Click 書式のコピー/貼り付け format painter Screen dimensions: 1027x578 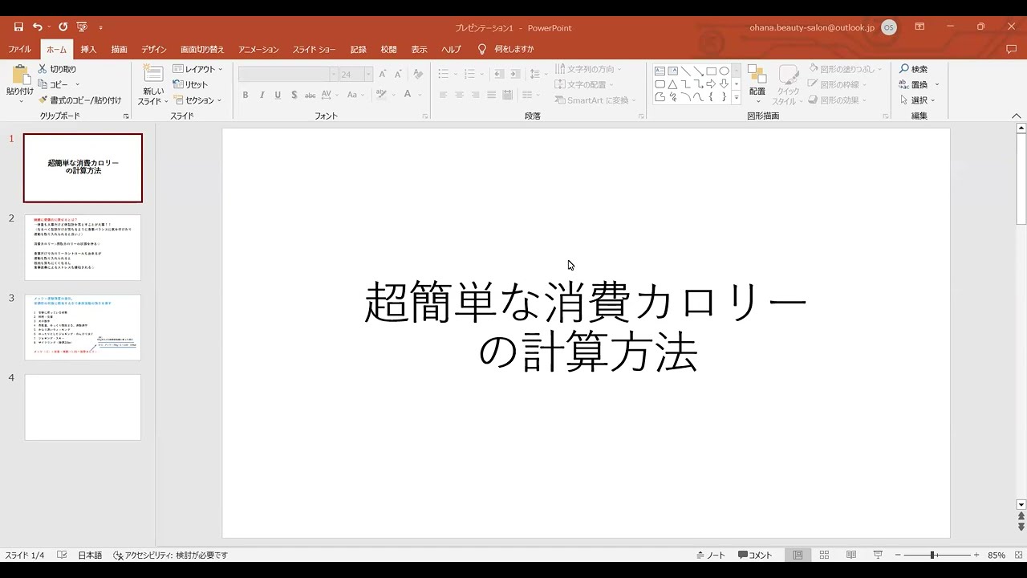[79, 100]
